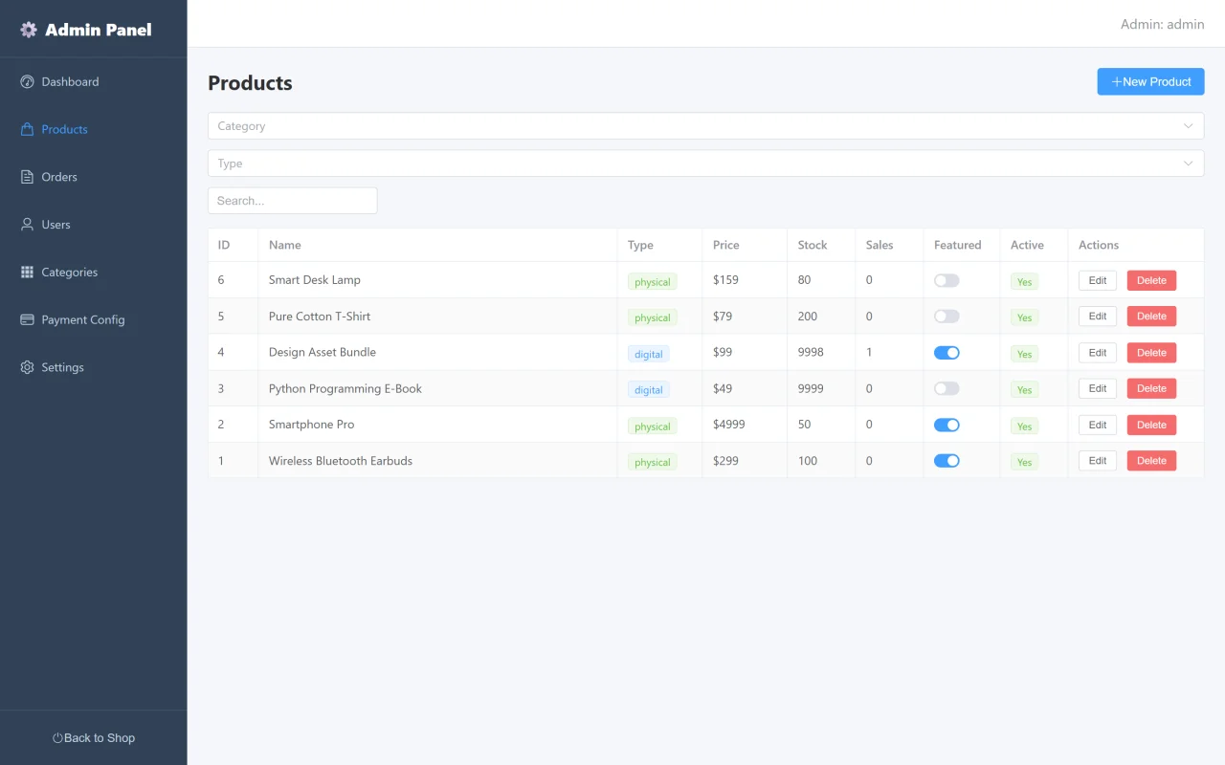Click the Products page heading

click(x=250, y=83)
